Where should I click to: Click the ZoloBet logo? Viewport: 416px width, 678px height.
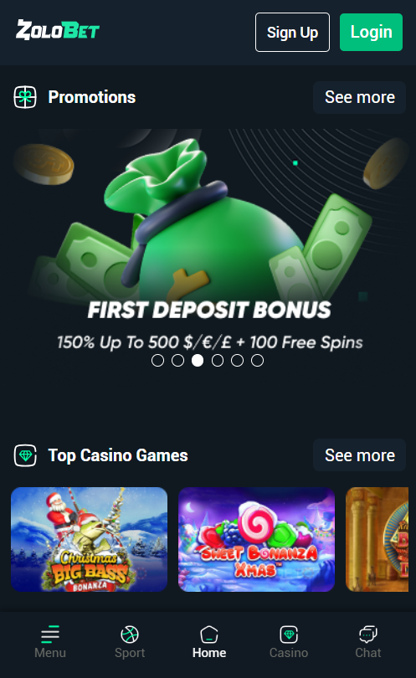click(58, 30)
